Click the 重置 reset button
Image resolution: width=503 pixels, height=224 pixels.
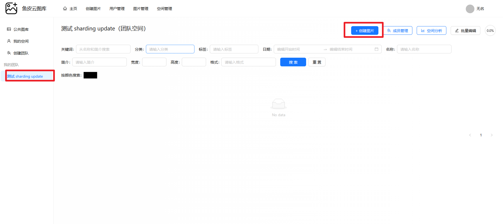(x=317, y=62)
